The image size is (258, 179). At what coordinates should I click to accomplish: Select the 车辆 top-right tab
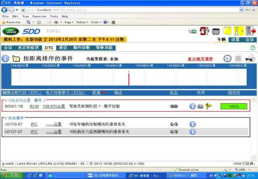221,40
